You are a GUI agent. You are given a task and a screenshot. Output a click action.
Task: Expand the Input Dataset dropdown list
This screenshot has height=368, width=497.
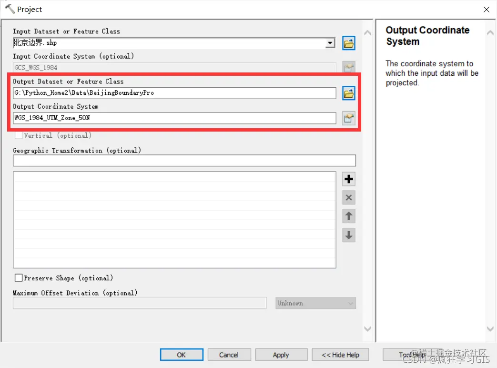pos(330,43)
